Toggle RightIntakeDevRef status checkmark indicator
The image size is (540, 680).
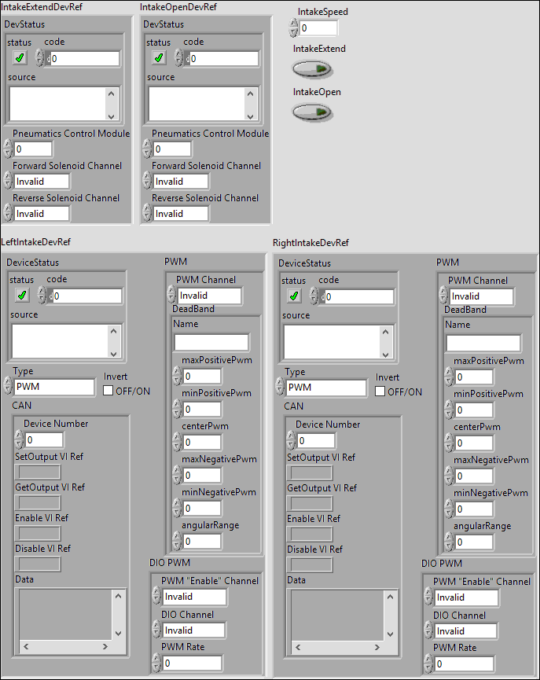(294, 296)
